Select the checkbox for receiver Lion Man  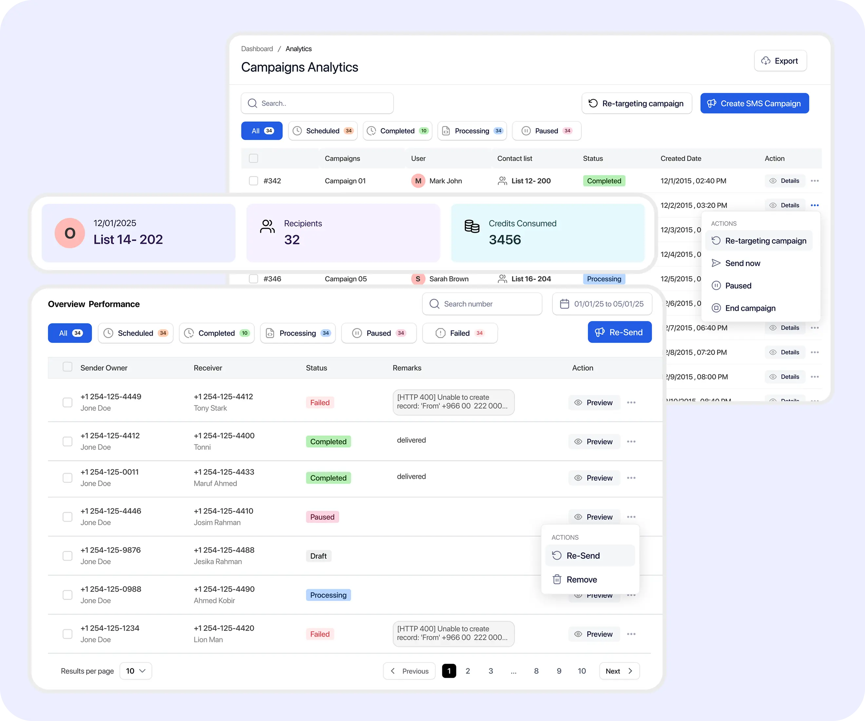point(67,634)
